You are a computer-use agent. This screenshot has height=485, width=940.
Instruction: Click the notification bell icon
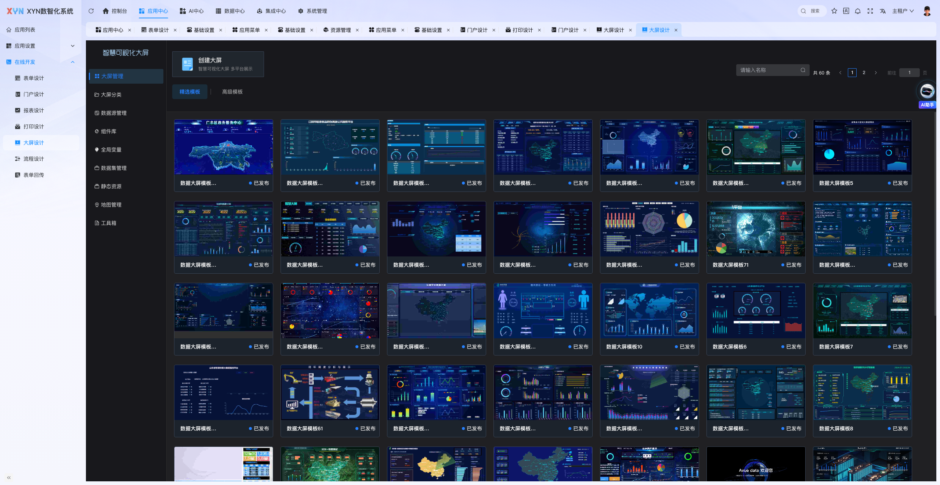(858, 11)
